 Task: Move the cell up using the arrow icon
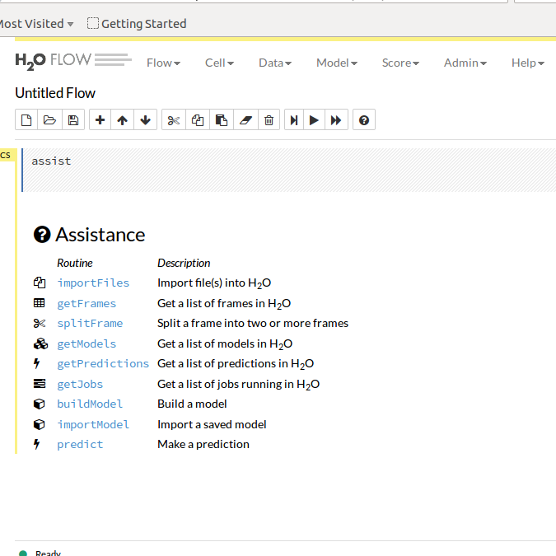point(123,120)
